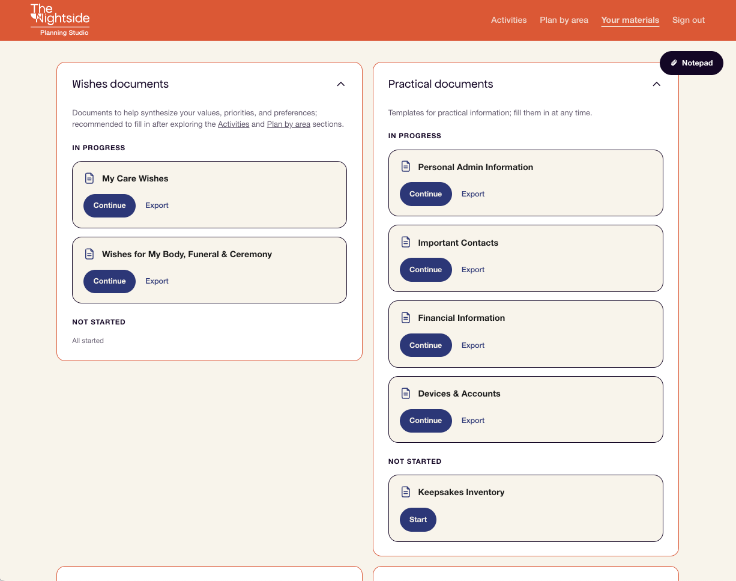Image resolution: width=736 pixels, height=581 pixels.
Task: Click document icon beside Personal Admin Information
Action: 406,166
